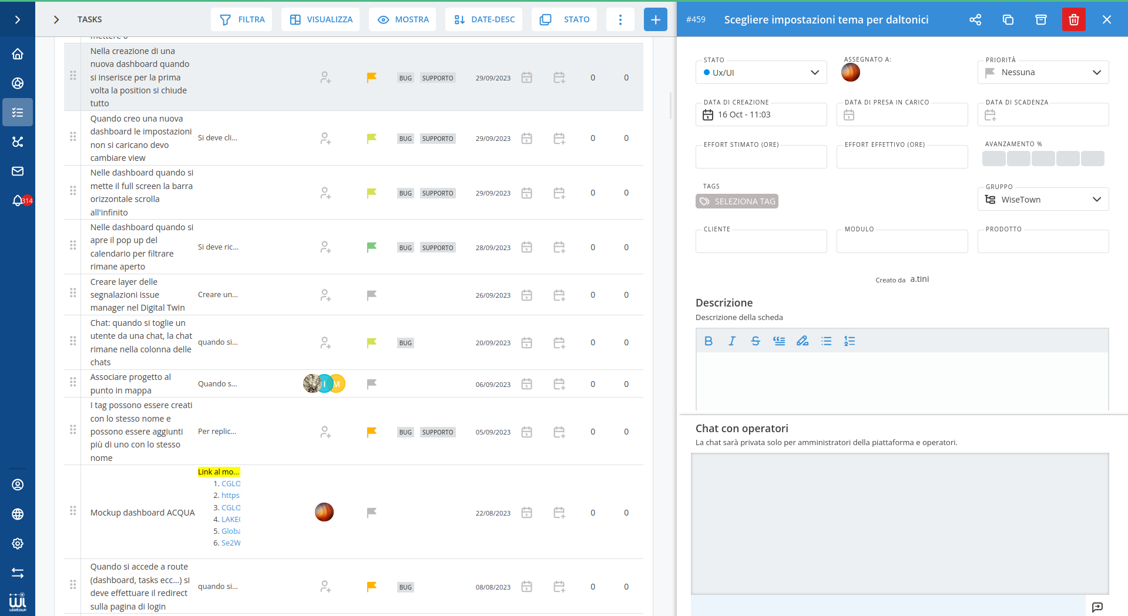The height and width of the screenshot is (616, 1128).
Task: Open the mail icon in sidebar
Action: pyautogui.click(x=18, y=171)
